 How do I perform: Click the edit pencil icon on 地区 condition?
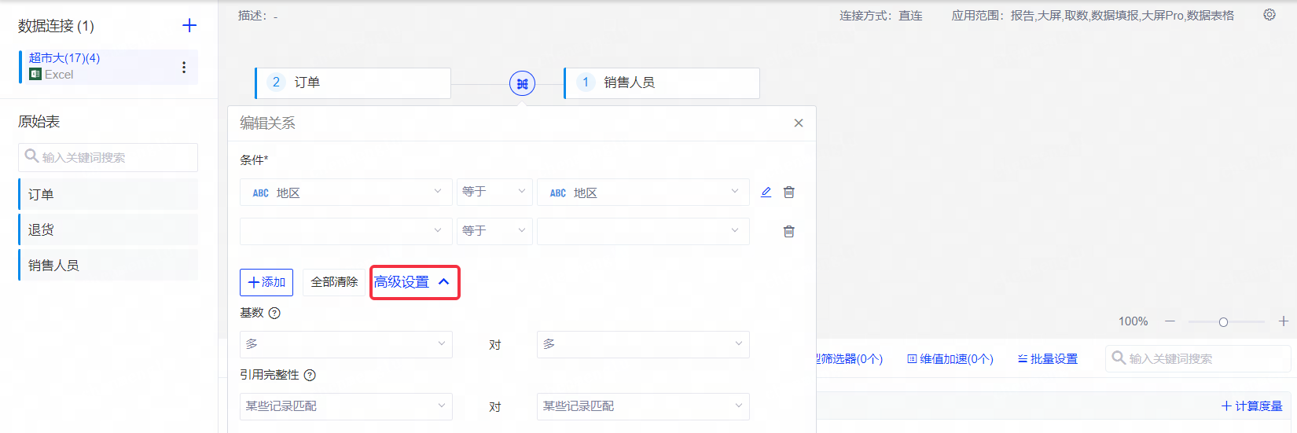coord(766,193)
